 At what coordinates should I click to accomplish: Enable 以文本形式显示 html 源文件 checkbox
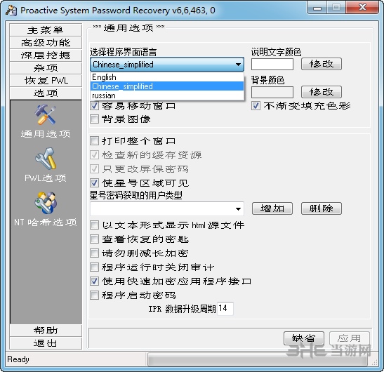[94, 225]
